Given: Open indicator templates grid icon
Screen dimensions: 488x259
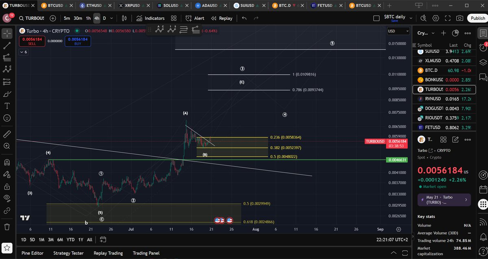Looking at the screenshot, I should (174, 18).
